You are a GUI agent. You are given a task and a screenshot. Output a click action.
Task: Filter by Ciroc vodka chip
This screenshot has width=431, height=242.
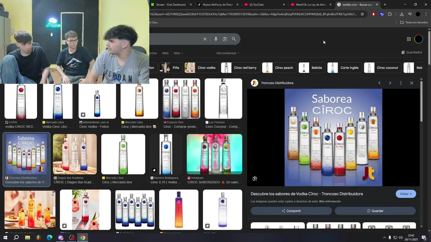pos(201,68)
